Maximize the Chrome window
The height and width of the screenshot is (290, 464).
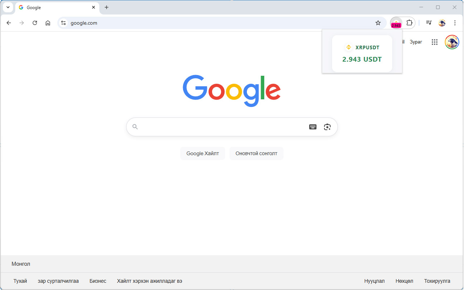[438, 7]
